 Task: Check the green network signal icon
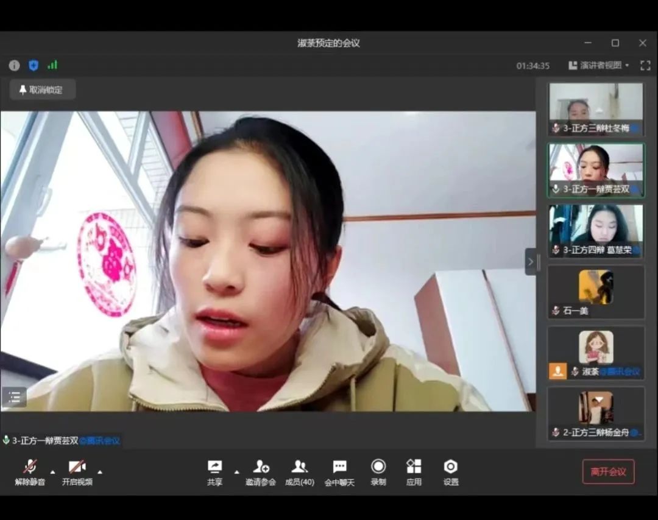coord(52,65)
